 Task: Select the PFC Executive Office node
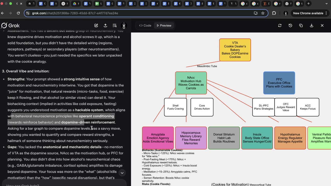pos(279,83)
